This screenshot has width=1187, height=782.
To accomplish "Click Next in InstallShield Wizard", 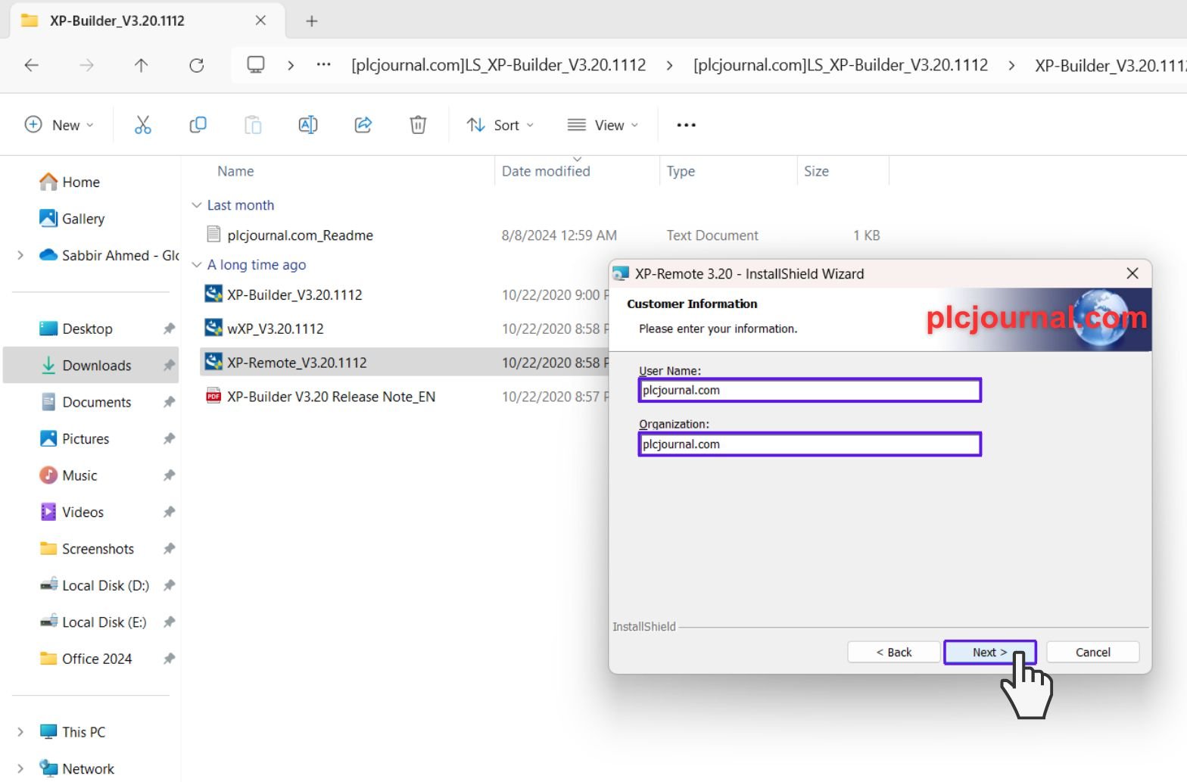I will coord(989,652).
